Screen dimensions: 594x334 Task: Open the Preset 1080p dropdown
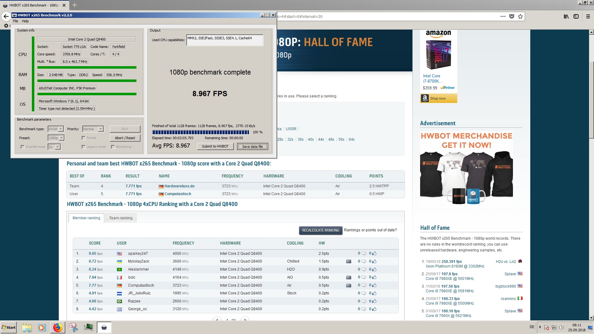point(56,138)
